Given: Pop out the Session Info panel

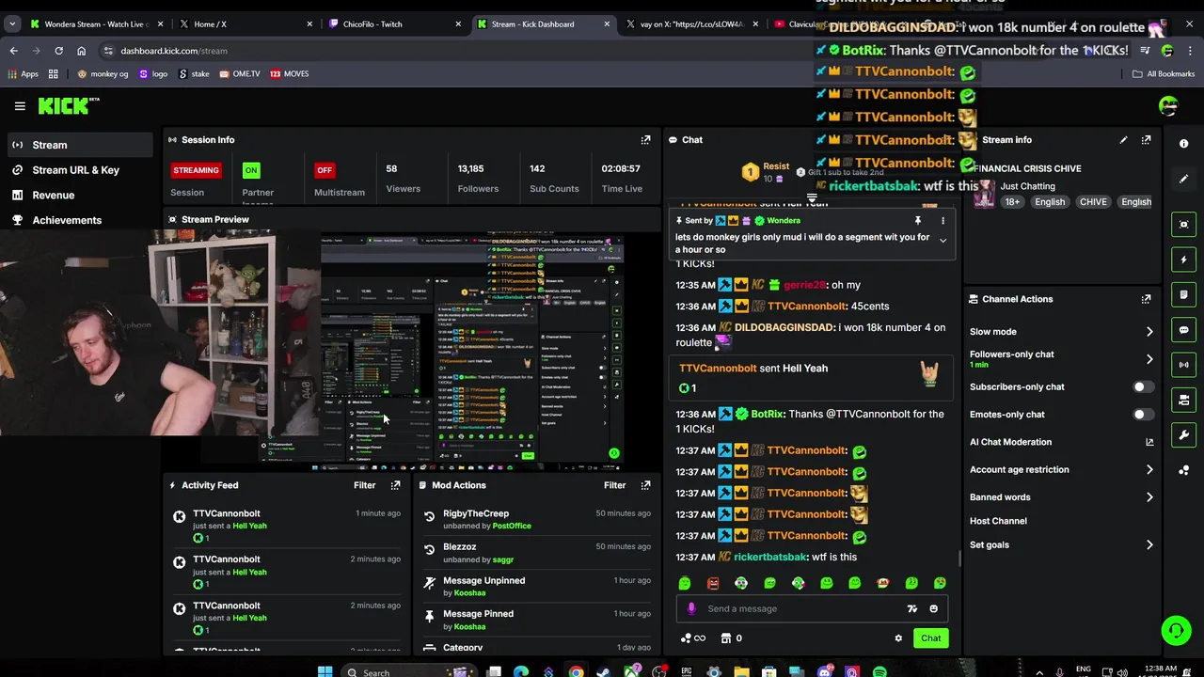Looking at the screenshot, I should click(645, 139).
